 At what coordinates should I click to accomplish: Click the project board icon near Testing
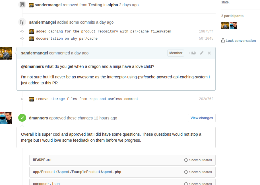pyautogui.click(x=22, y=5)
